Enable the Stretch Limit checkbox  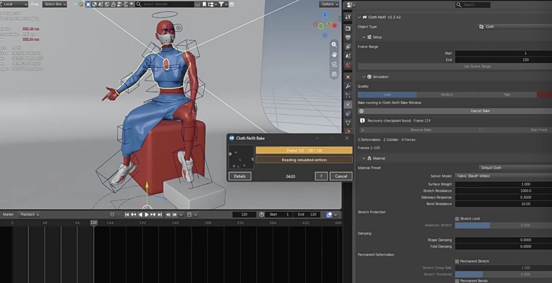pos(457,219)
